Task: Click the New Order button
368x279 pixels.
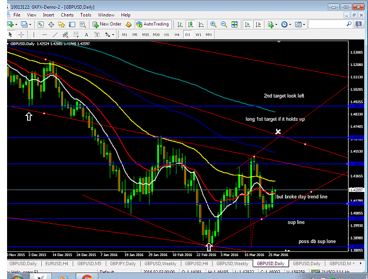Action: [107, 24]
